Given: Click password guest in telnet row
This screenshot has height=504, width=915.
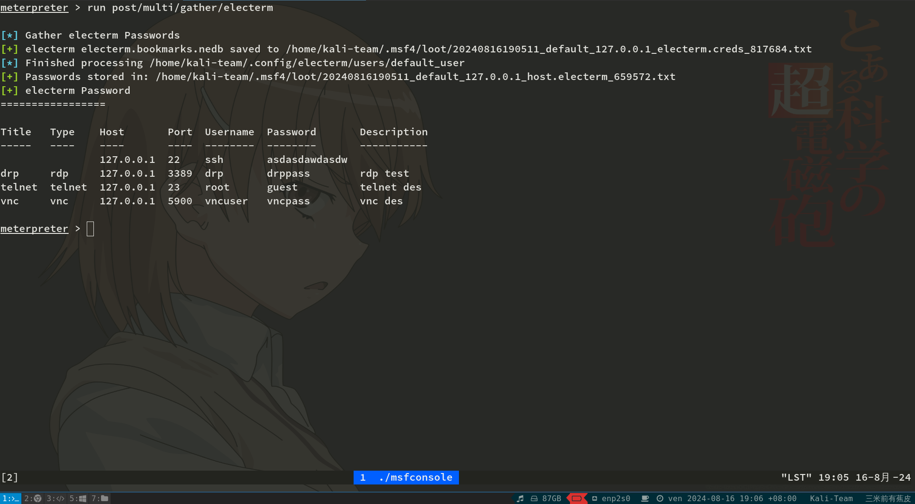Looking at the screenshot, I should pyautogui.click(x=282, y=187).
